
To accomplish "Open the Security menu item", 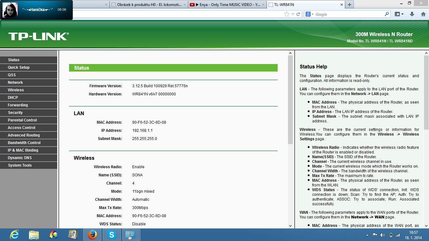I will (29, 113).
